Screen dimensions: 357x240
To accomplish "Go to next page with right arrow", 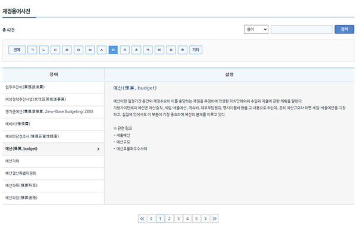I will tap(205, 219).
